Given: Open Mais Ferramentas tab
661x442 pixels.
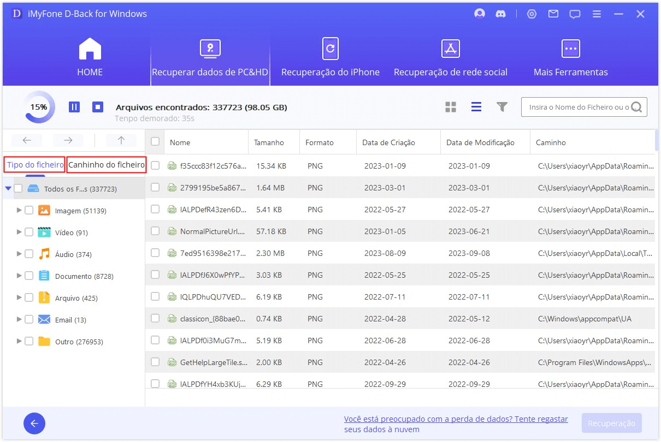Looking at the screenshot, I should 571,57.
